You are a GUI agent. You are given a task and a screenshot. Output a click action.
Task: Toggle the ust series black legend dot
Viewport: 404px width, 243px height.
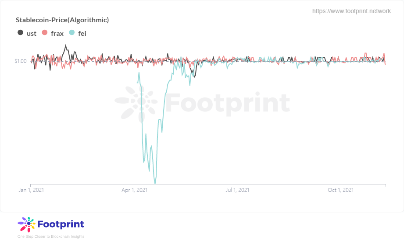click(20, 33)
